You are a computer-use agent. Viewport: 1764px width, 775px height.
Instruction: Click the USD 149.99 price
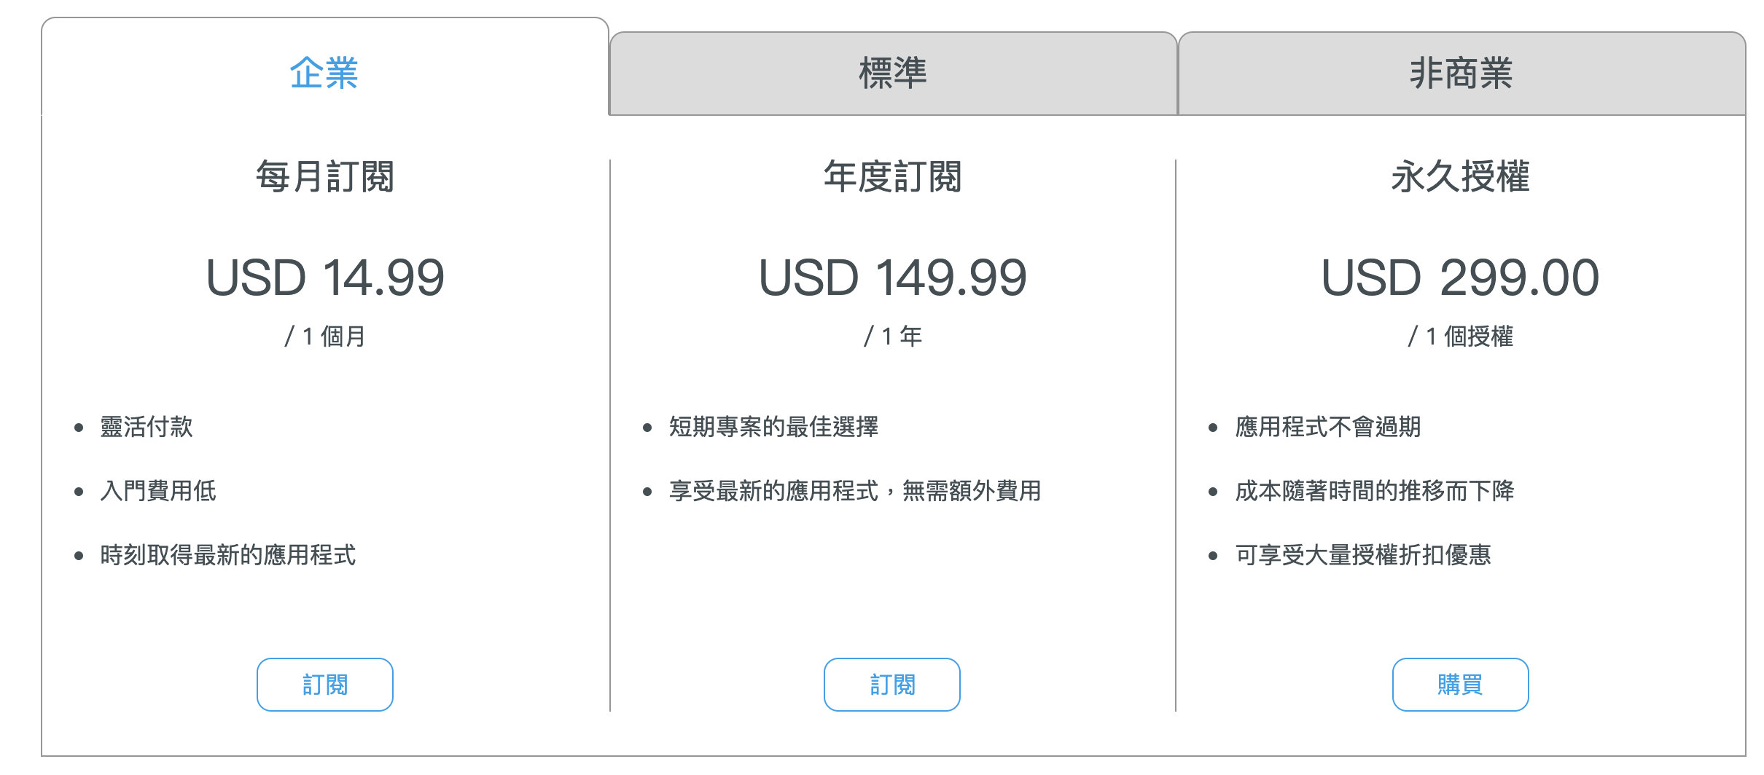point(893,278)
